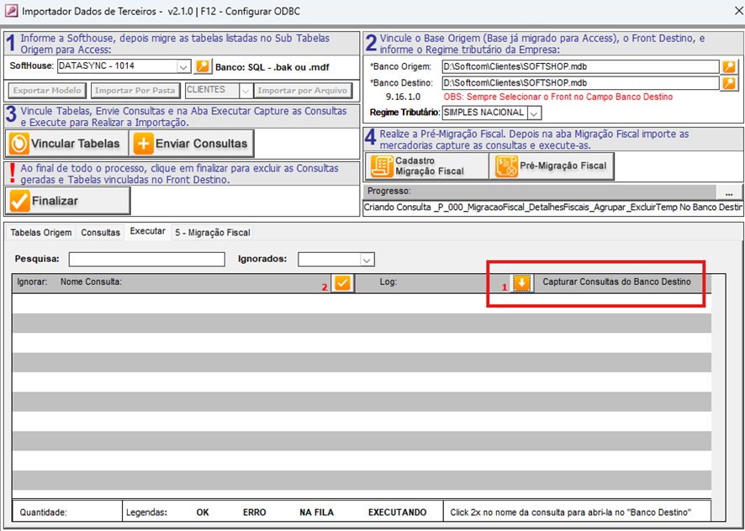Open Cadastro Migração Fiscal
Viewport: 745px width, 531px height.
[426, 166]
